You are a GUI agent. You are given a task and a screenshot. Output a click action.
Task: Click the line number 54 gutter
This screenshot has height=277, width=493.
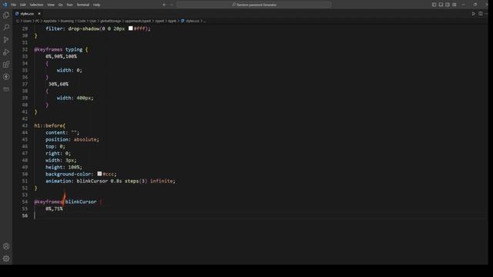click(x=25, y=202)
